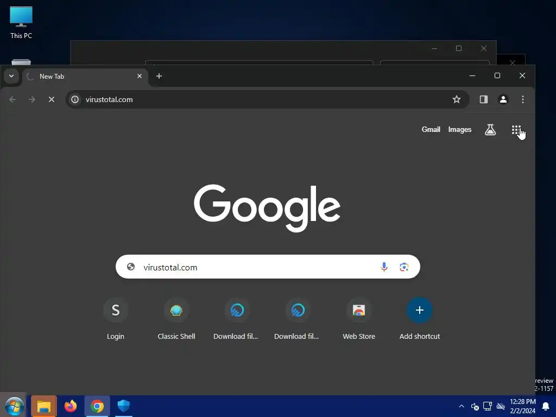
Task: Open File Explorer from the taskbar
Action: pos(44,406)
